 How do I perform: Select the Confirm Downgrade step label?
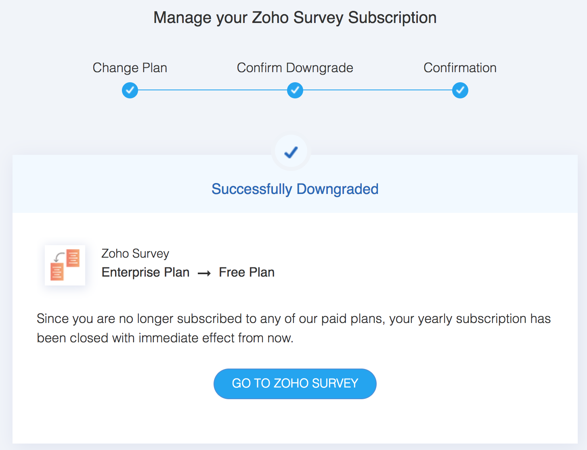coord(295,68)
